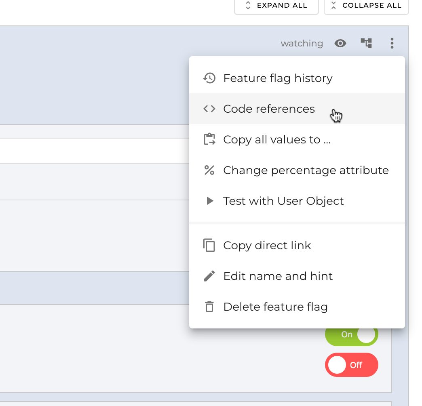Image resolution: width=422 pixels, height=406 pixels.
Task: Click the targeting hierarchy icon near watching
Action: (x=366, y=43)
